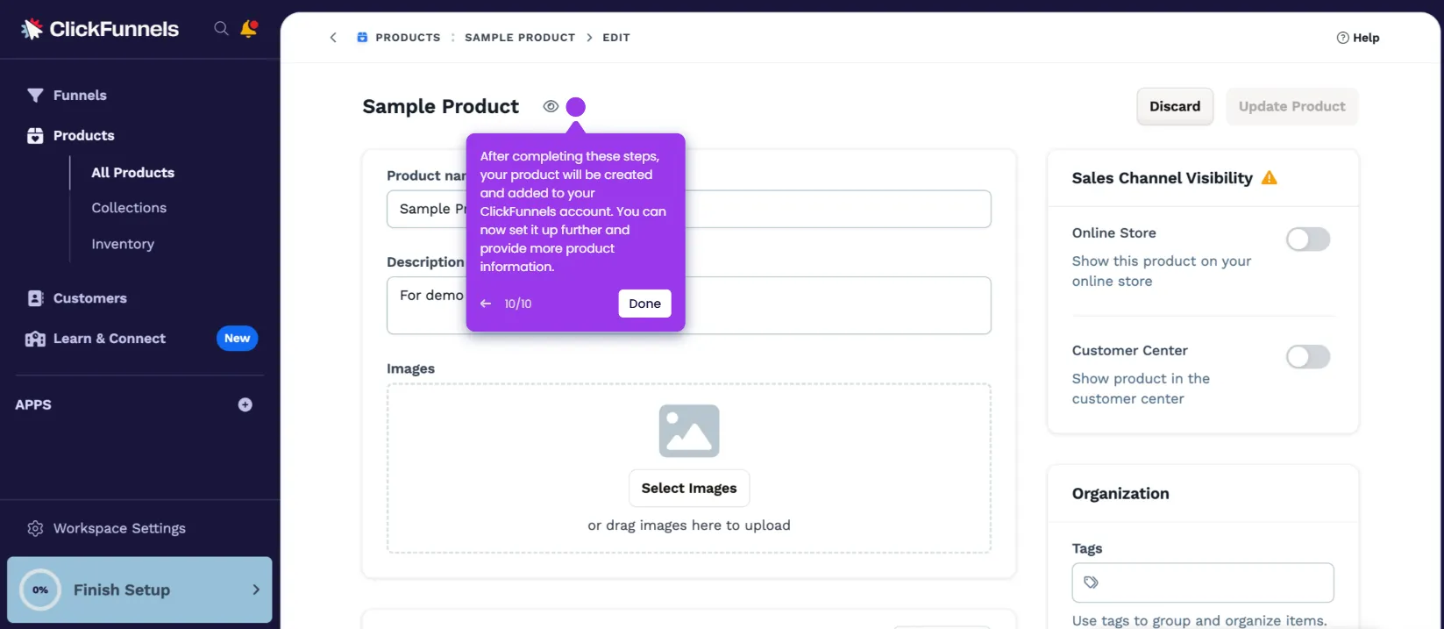
Task: Click the Select Images button
Action: point(689,488)
